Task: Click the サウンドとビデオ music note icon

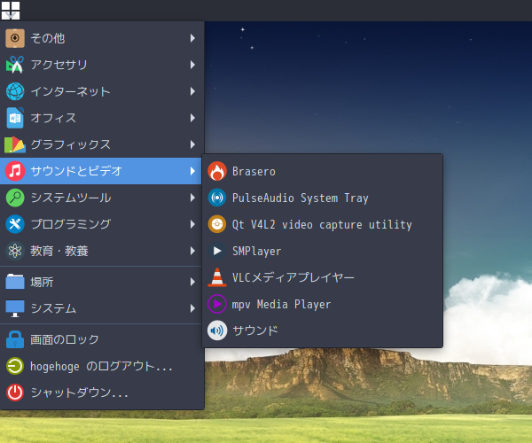Action: click(x=15, y=171)
